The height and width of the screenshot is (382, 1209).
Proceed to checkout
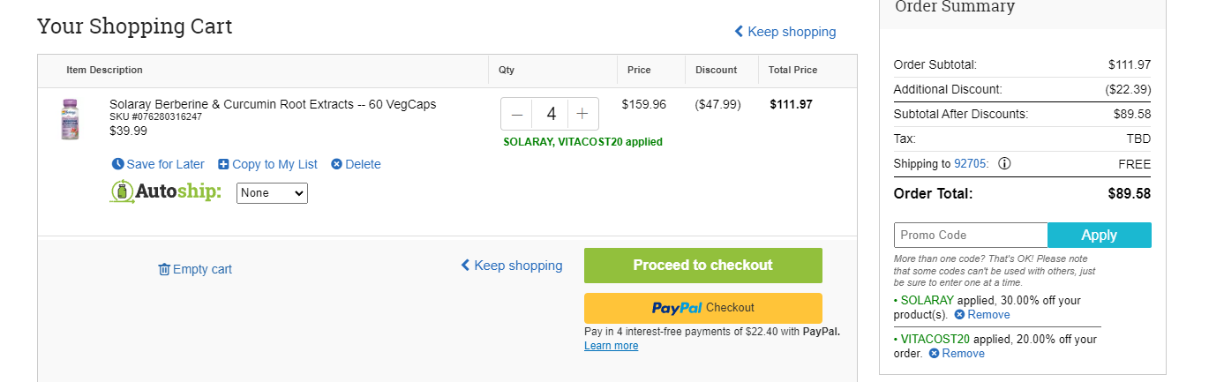[x=702, y=266]
